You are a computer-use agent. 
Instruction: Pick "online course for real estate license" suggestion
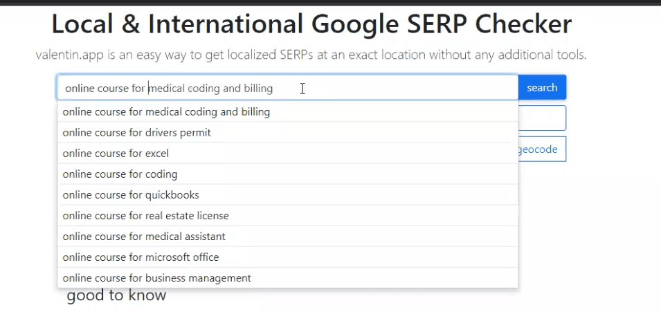point(287,215)
